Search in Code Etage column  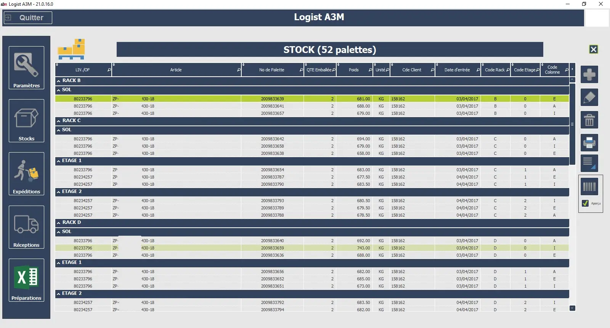point(538,70)
